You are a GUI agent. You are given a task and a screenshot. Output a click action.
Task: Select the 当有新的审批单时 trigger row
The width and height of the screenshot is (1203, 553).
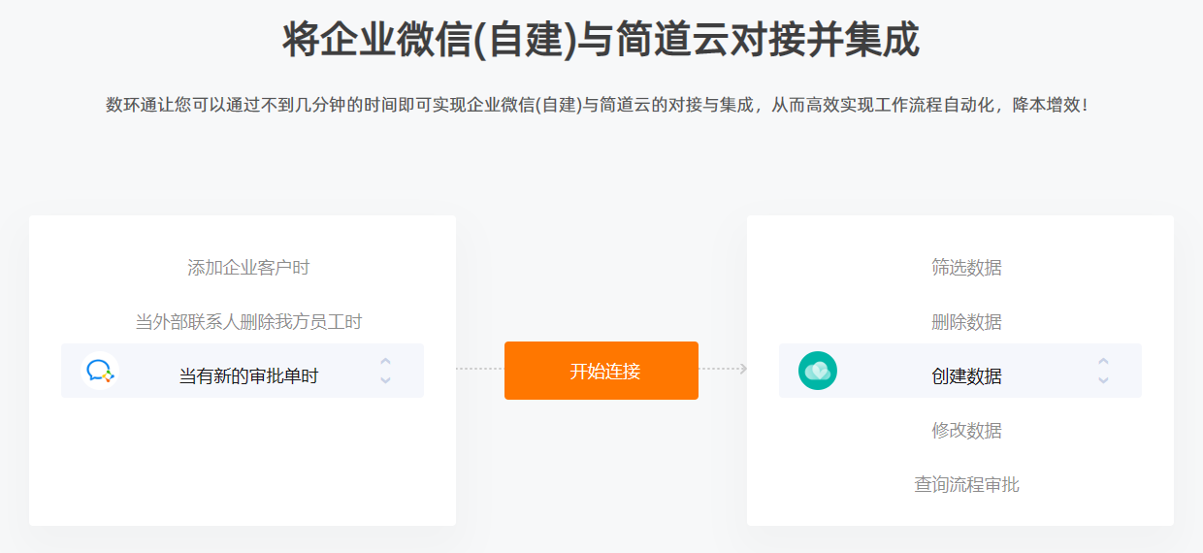coord(243,371)
